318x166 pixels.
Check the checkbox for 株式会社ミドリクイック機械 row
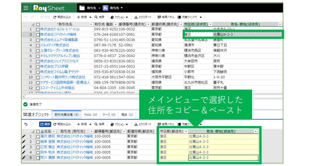(x=38, y=34)
